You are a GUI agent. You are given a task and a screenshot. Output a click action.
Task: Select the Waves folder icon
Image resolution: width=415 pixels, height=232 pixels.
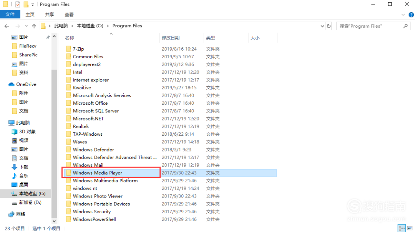tap(68, 142)
